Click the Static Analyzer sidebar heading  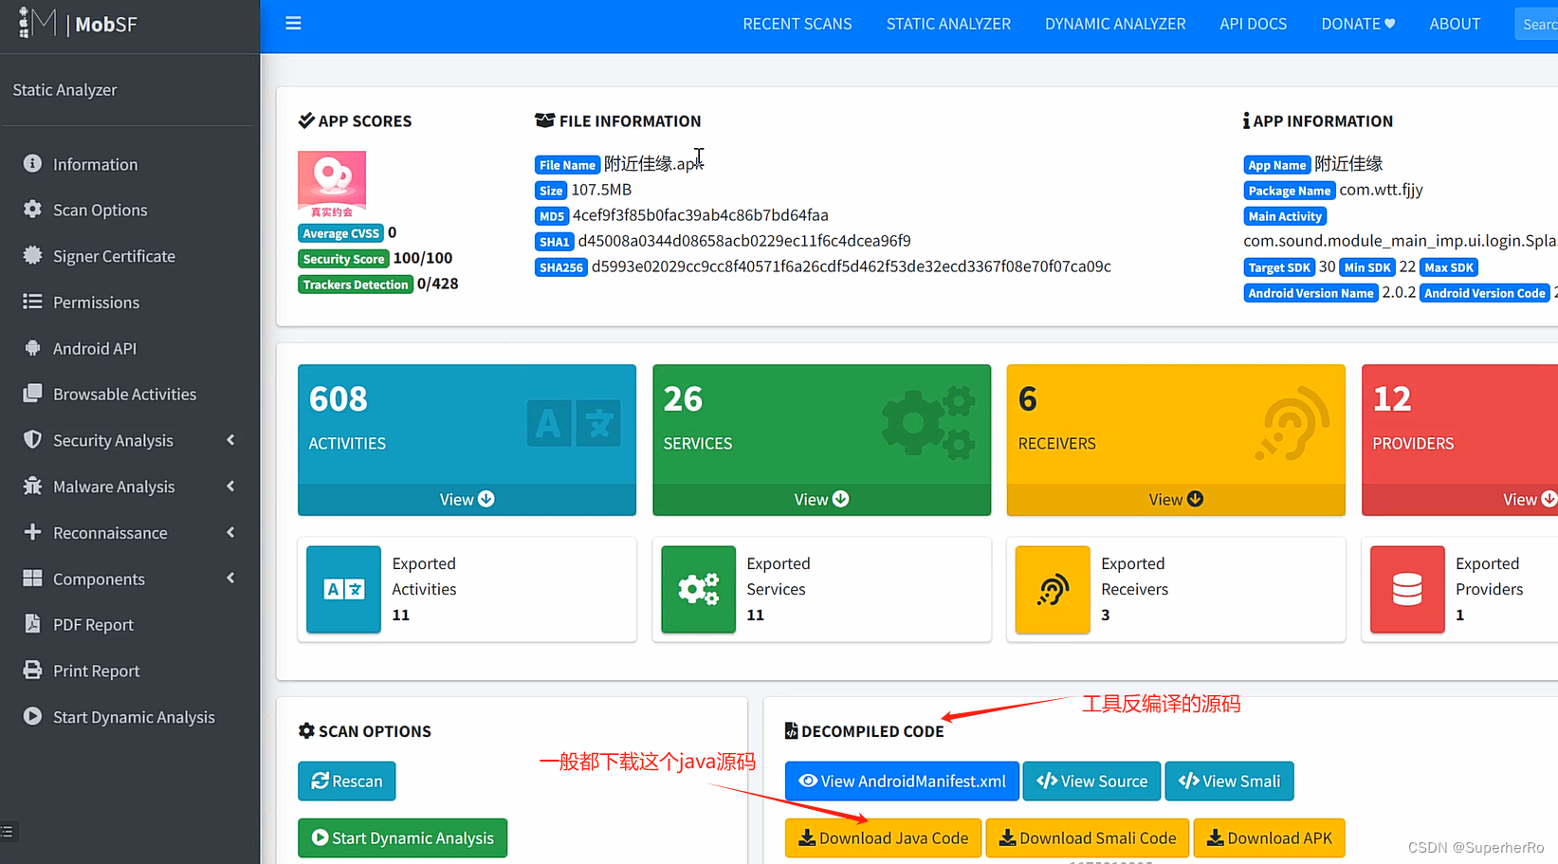pos(64,90)
